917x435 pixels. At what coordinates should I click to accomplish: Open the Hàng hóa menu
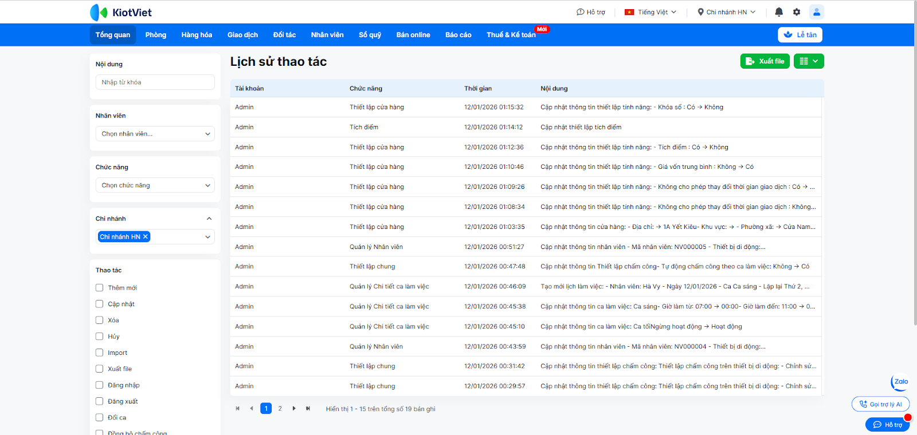pyautogui.click(x=197, y=35)
